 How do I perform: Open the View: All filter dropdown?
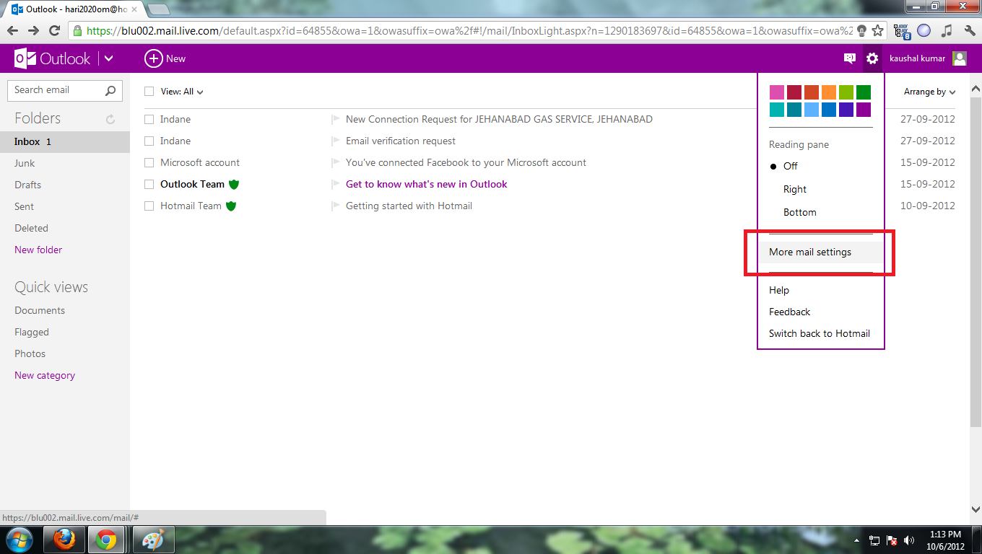pyautogui.click(x=182, y=92)
